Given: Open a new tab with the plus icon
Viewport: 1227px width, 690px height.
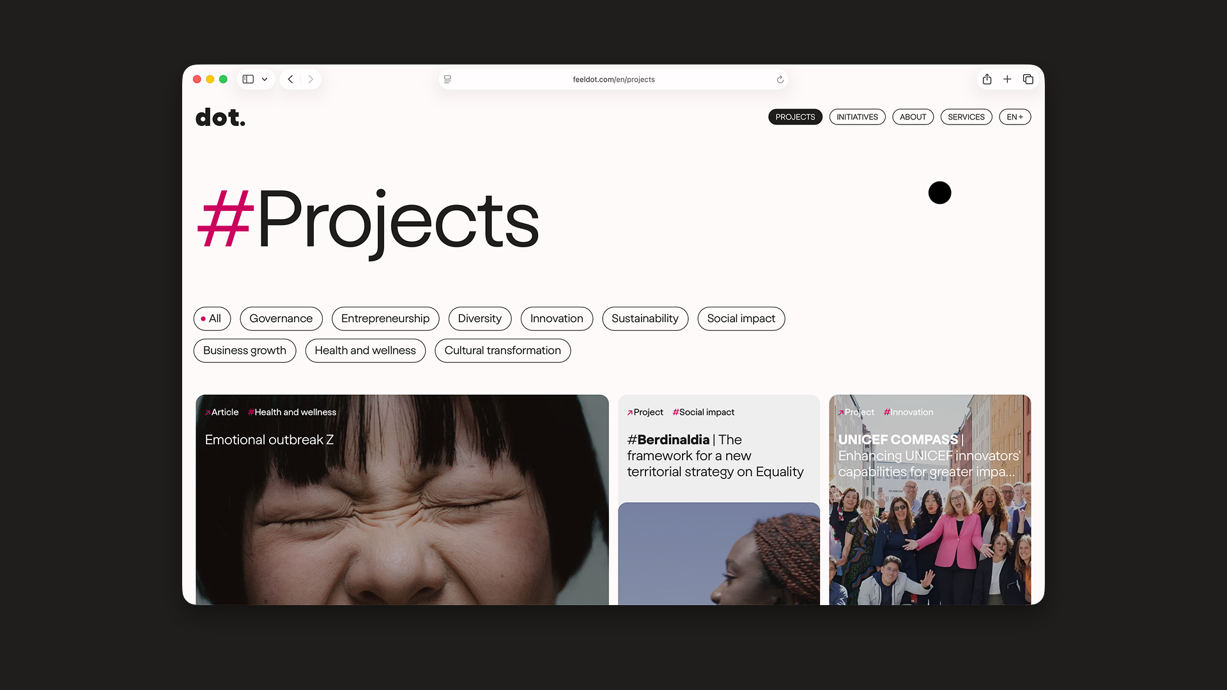Looking at the screenshot, I should 1007,79.
